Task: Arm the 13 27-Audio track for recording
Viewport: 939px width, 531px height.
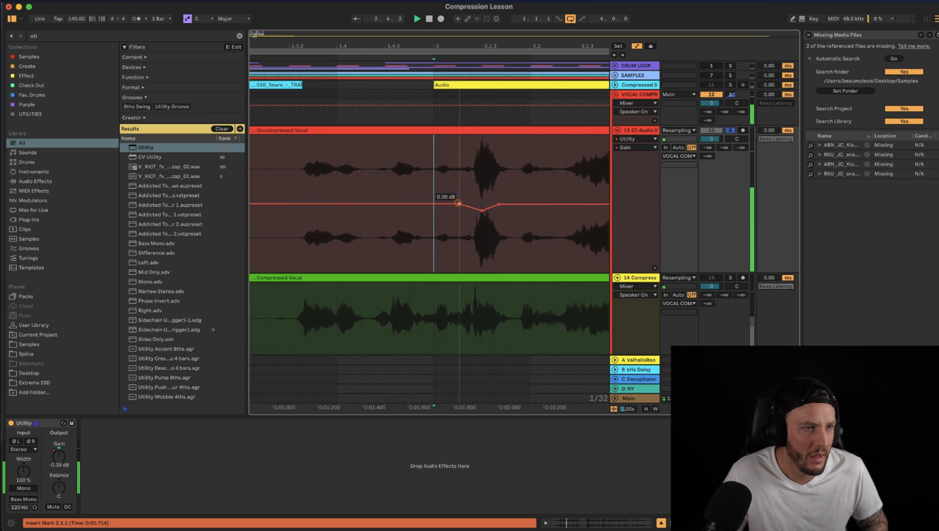Action: (743, 130)
